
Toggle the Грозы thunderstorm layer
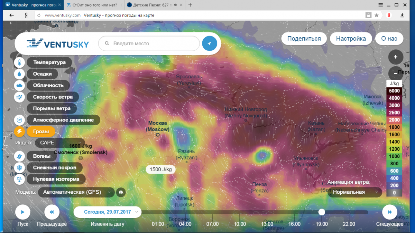pyautogui.click(x=41, y=132)
